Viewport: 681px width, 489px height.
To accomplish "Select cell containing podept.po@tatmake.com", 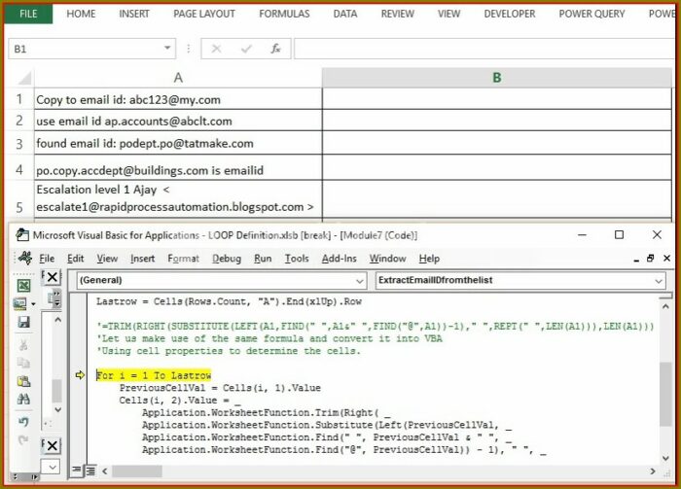I will [x=178, y=143].
